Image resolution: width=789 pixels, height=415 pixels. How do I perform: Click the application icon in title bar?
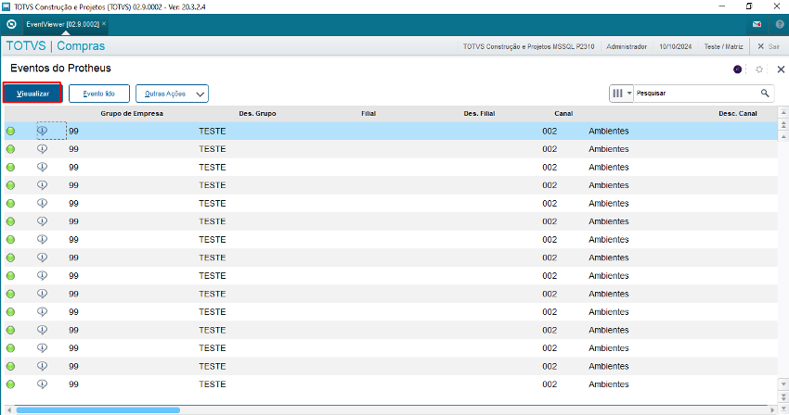coord(6,6)
